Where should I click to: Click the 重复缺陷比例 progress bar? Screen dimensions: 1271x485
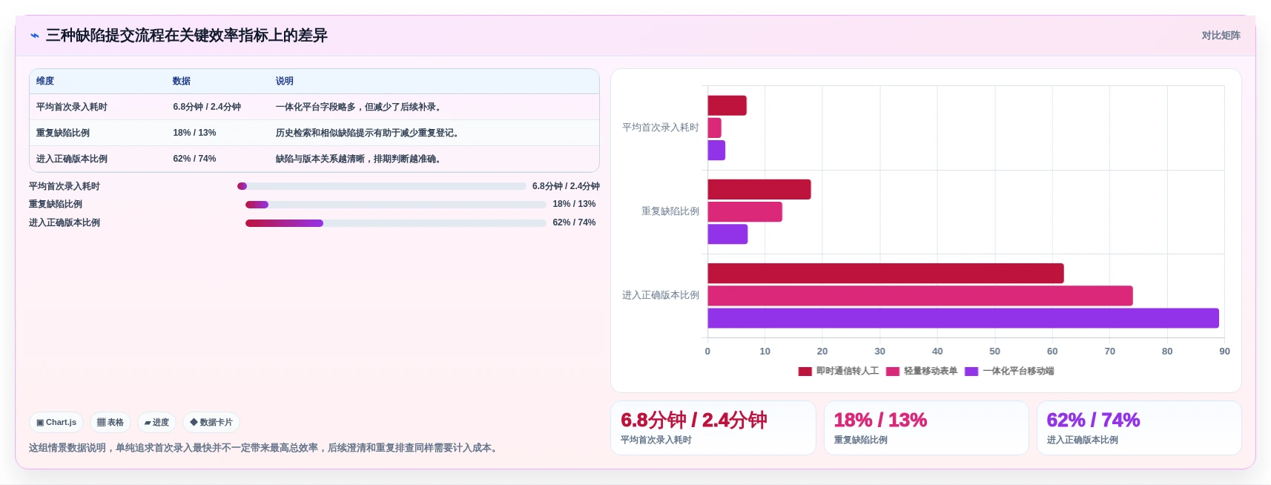[x=395, y=205]
